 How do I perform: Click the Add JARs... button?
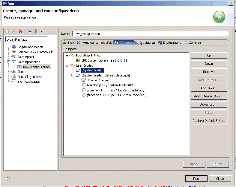tap(209, 88)
